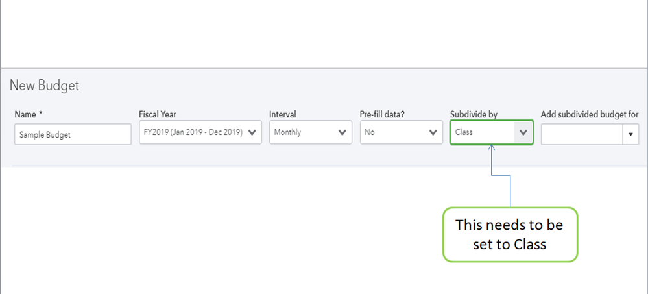
Task: Click the Class value in Subdivide by
Action: tap(464, 132)
